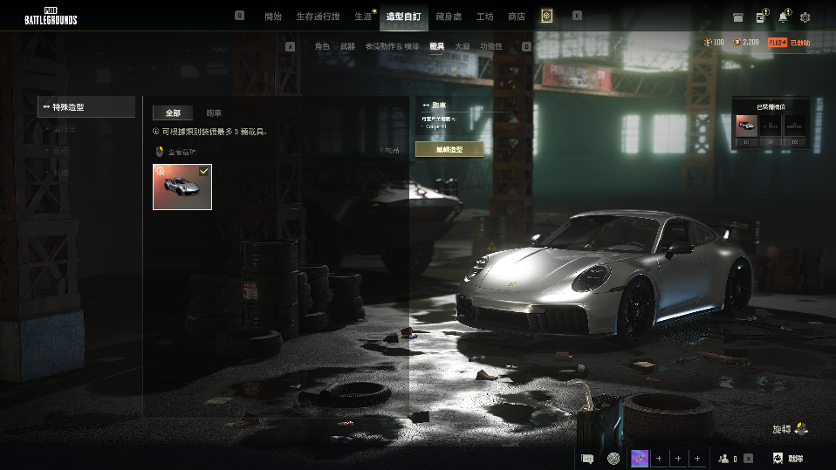This screenshot has width=836, height=470.
Task: Toggle the checkmark on the Porsche skin
Action: [203, 172]
